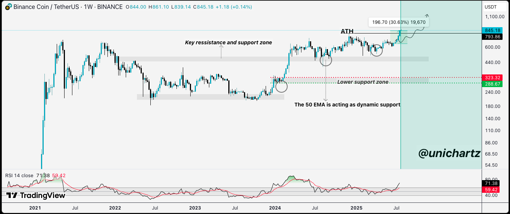
Task: Click the 2021 label on time axis
Action: (36, 208)
